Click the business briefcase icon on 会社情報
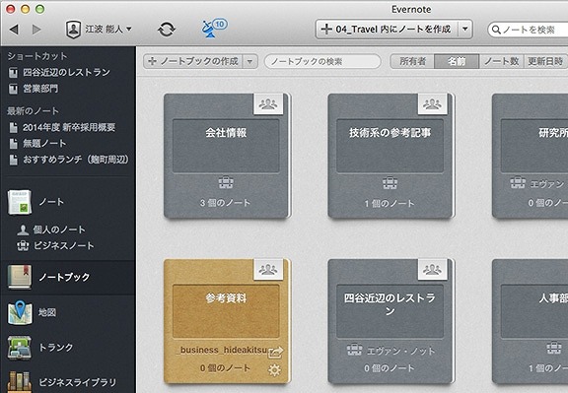 pyautogui.click(x=226, y=183)
